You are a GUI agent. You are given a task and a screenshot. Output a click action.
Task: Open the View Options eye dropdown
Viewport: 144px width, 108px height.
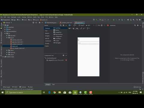point(70,28)
